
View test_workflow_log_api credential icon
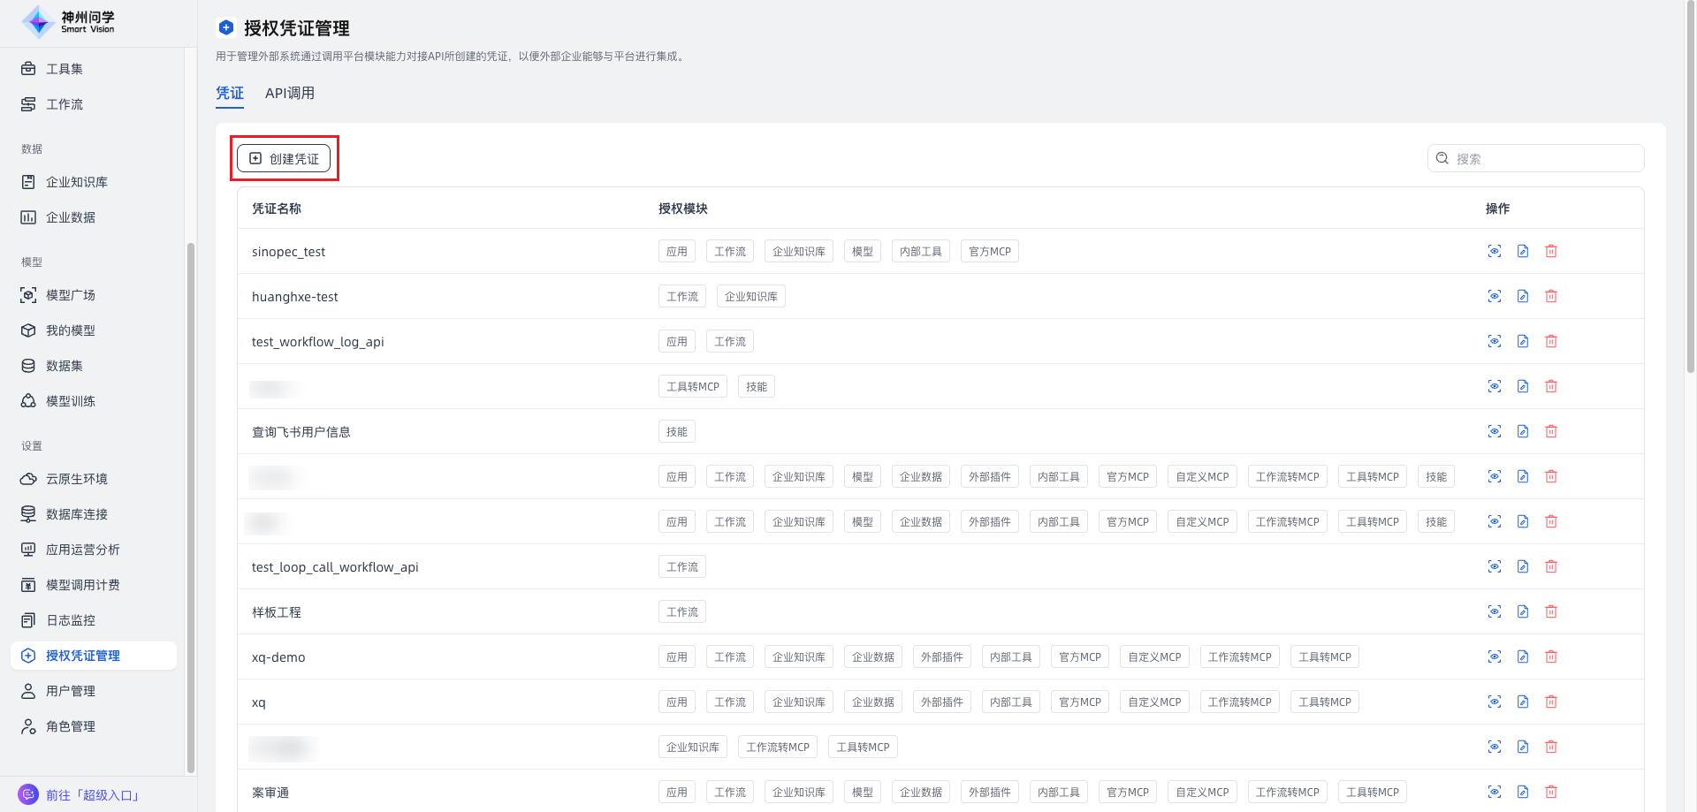tap(1495, 341)
